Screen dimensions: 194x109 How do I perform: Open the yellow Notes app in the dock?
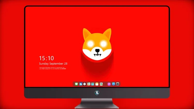(97, 84)
